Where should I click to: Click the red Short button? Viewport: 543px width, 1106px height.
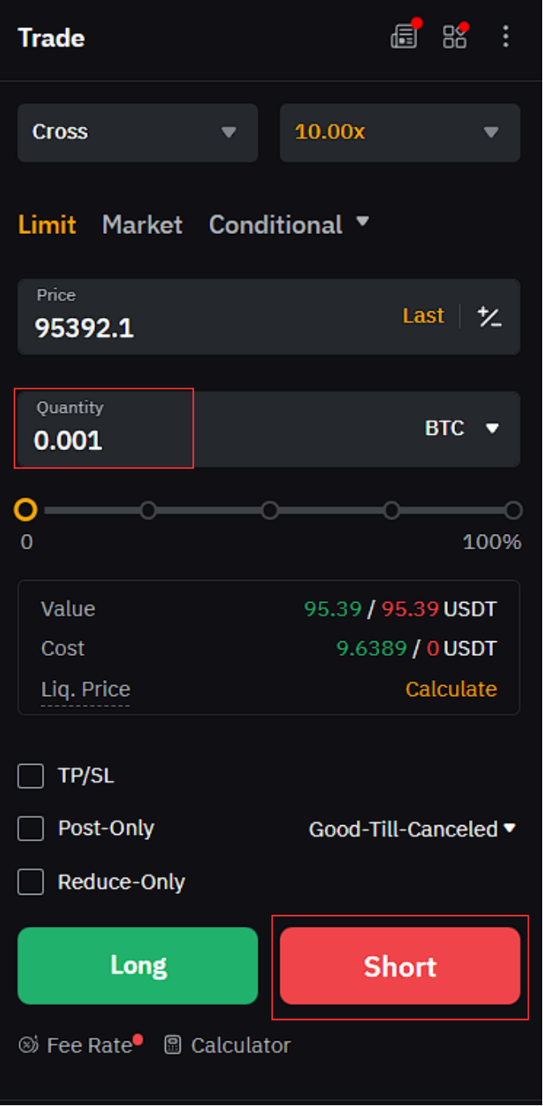pos(400,966)
